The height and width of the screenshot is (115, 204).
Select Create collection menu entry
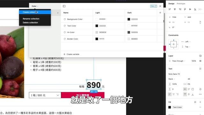[35, 12]
